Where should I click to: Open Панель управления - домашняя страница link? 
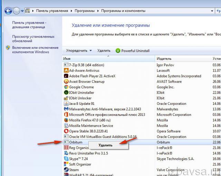[29, 25]
